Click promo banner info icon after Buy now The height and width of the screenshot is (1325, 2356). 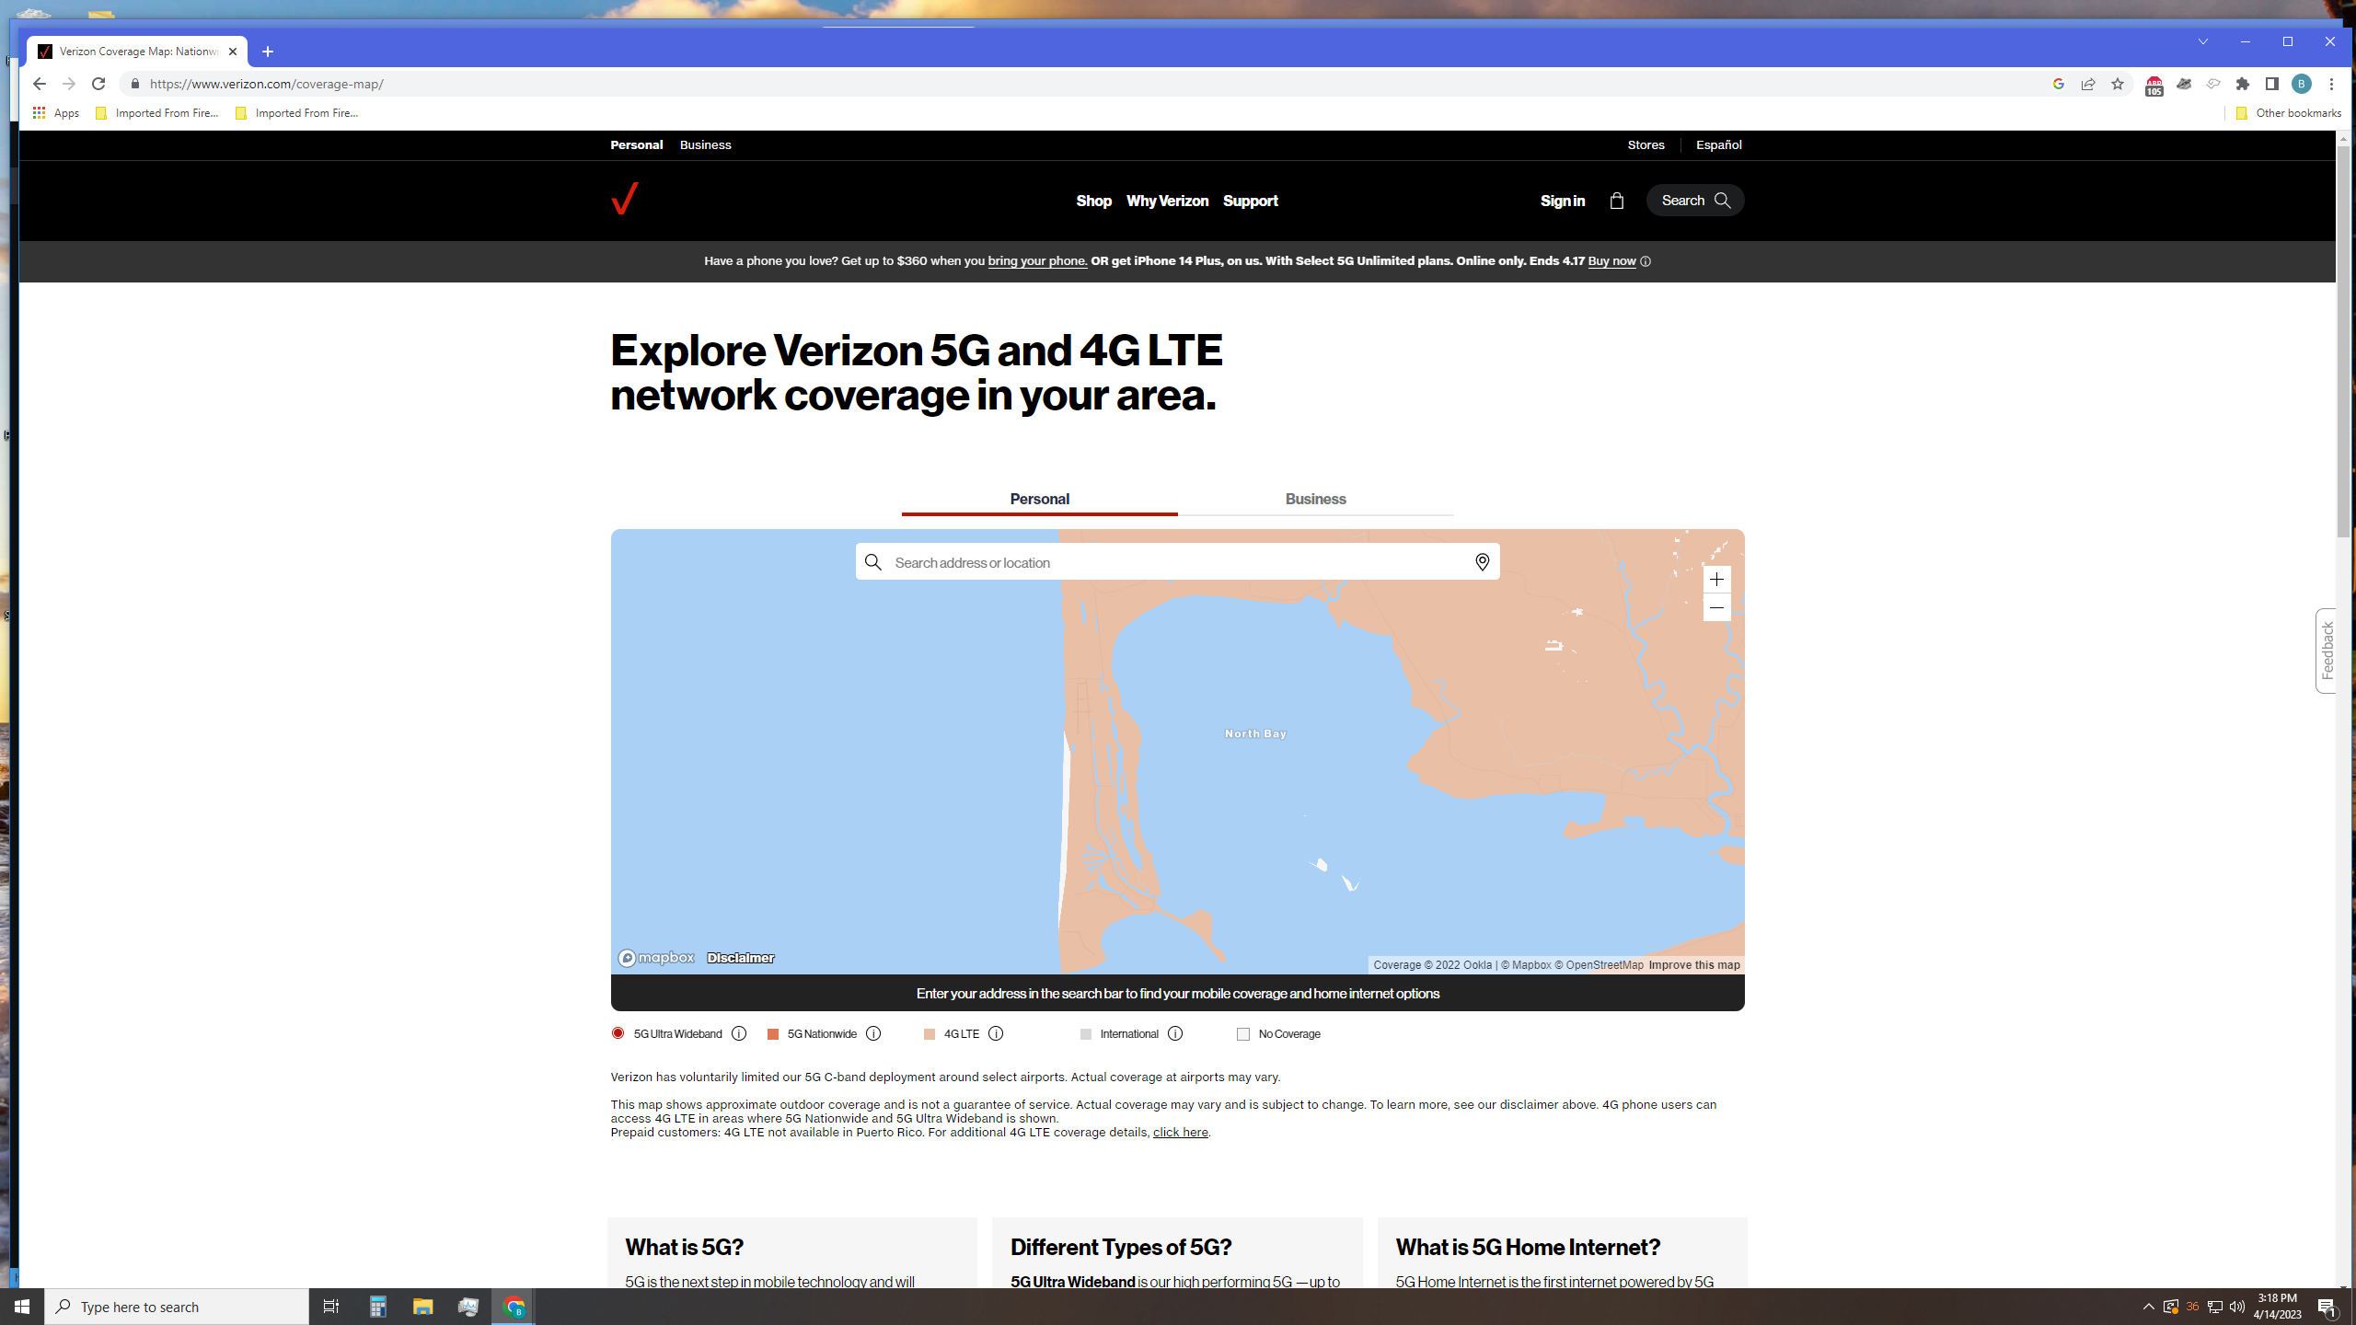[x=1646, y=261]
